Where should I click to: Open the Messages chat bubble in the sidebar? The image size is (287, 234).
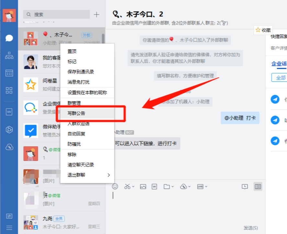[x=9, y=38]
